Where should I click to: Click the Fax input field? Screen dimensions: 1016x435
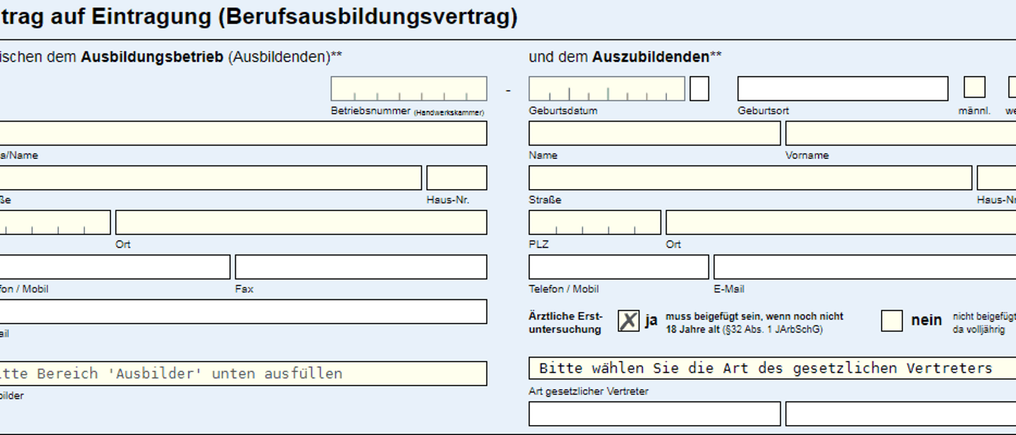(x=361, y=267)
